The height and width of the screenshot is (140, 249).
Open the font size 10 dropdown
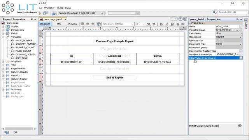coord(144,24)
